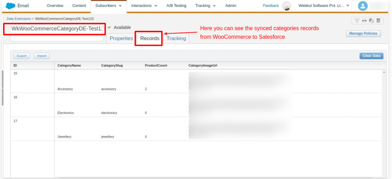This screenshot has height=179, width=392.
Task: Click the Einstein mascot icon
Action: coord(286,6)
